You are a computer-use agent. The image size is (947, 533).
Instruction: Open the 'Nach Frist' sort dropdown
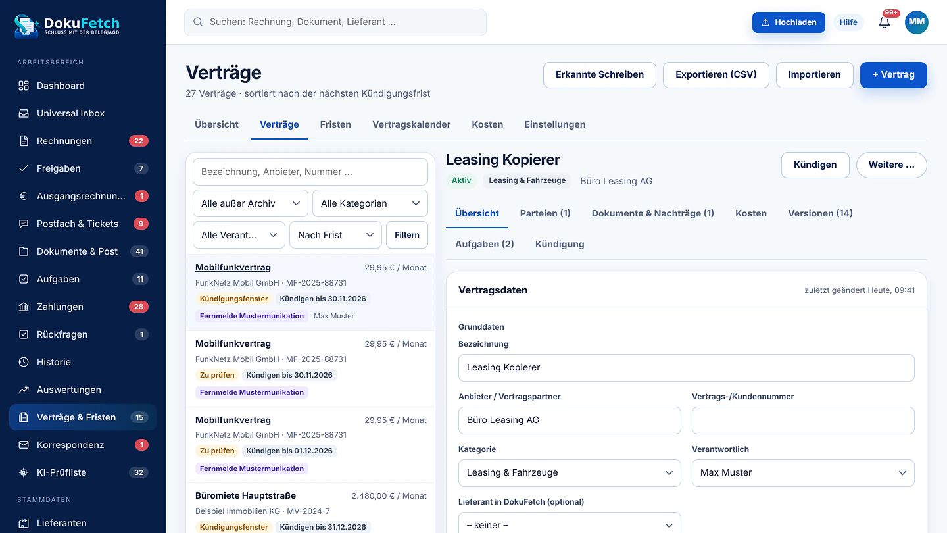click(335, 235)
